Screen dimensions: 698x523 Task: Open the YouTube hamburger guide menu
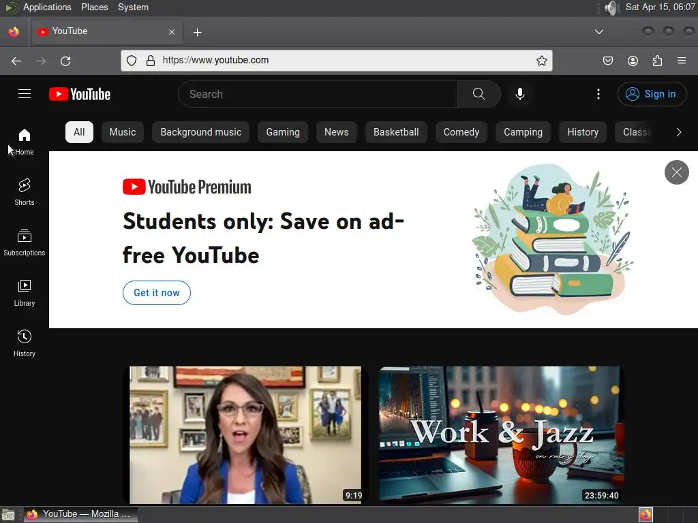25,94
